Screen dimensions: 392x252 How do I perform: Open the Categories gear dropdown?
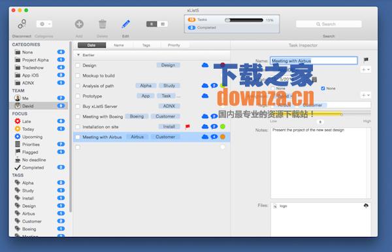[44, 24]
